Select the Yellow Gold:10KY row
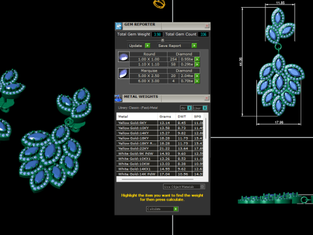The width and height of the screenshot is (313, 235). pos(160,128)
